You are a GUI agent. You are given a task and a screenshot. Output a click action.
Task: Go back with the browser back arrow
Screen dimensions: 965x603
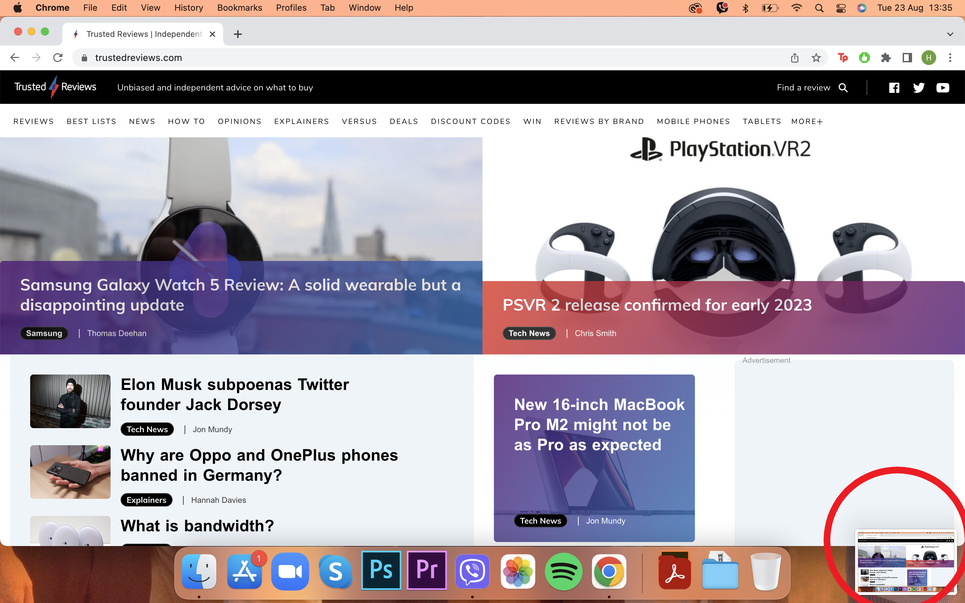pyautogui.click(x=15, y=58)
